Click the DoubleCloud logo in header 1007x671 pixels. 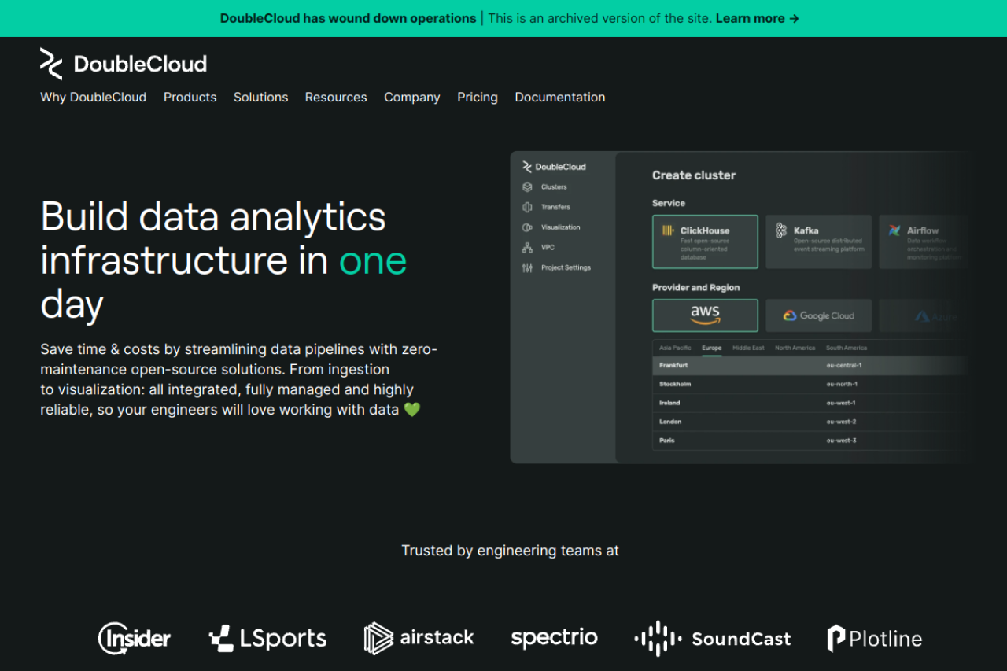pyautogui.click(x=124, y=64)
